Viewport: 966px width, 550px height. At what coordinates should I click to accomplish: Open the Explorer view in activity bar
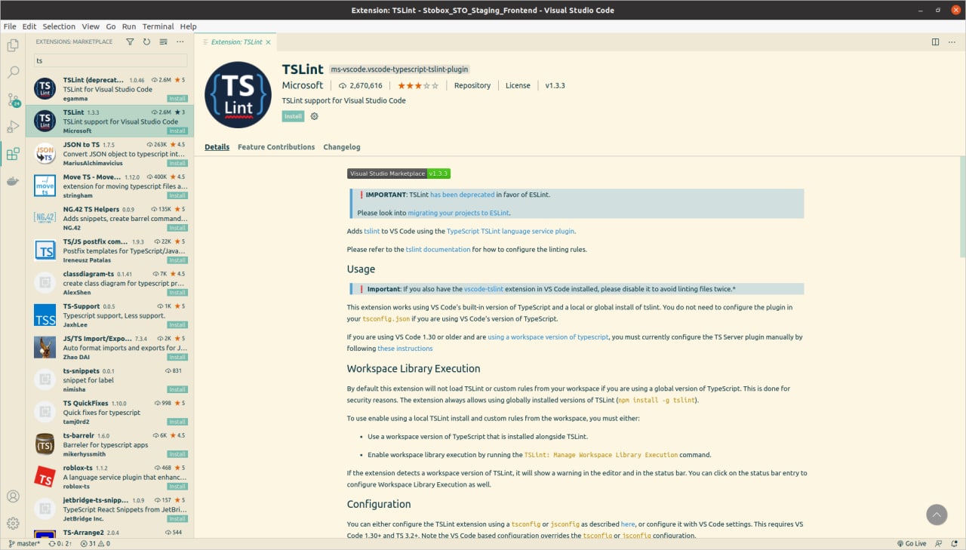(13, 45)
